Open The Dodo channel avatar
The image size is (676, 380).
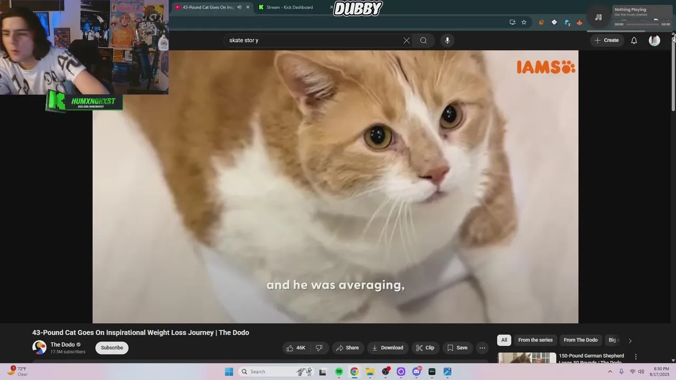coord(39,347)
